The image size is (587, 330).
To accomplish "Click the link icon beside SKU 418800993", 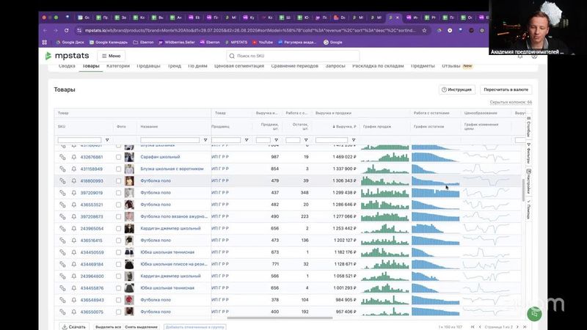I will [x=62, y=180].
